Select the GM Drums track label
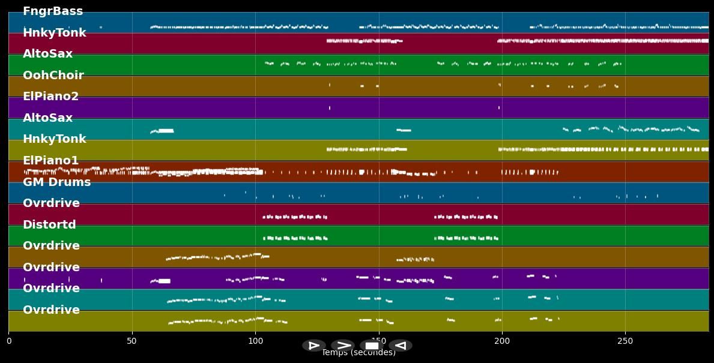This screenshot has width=714, height=363. [56, 182]
